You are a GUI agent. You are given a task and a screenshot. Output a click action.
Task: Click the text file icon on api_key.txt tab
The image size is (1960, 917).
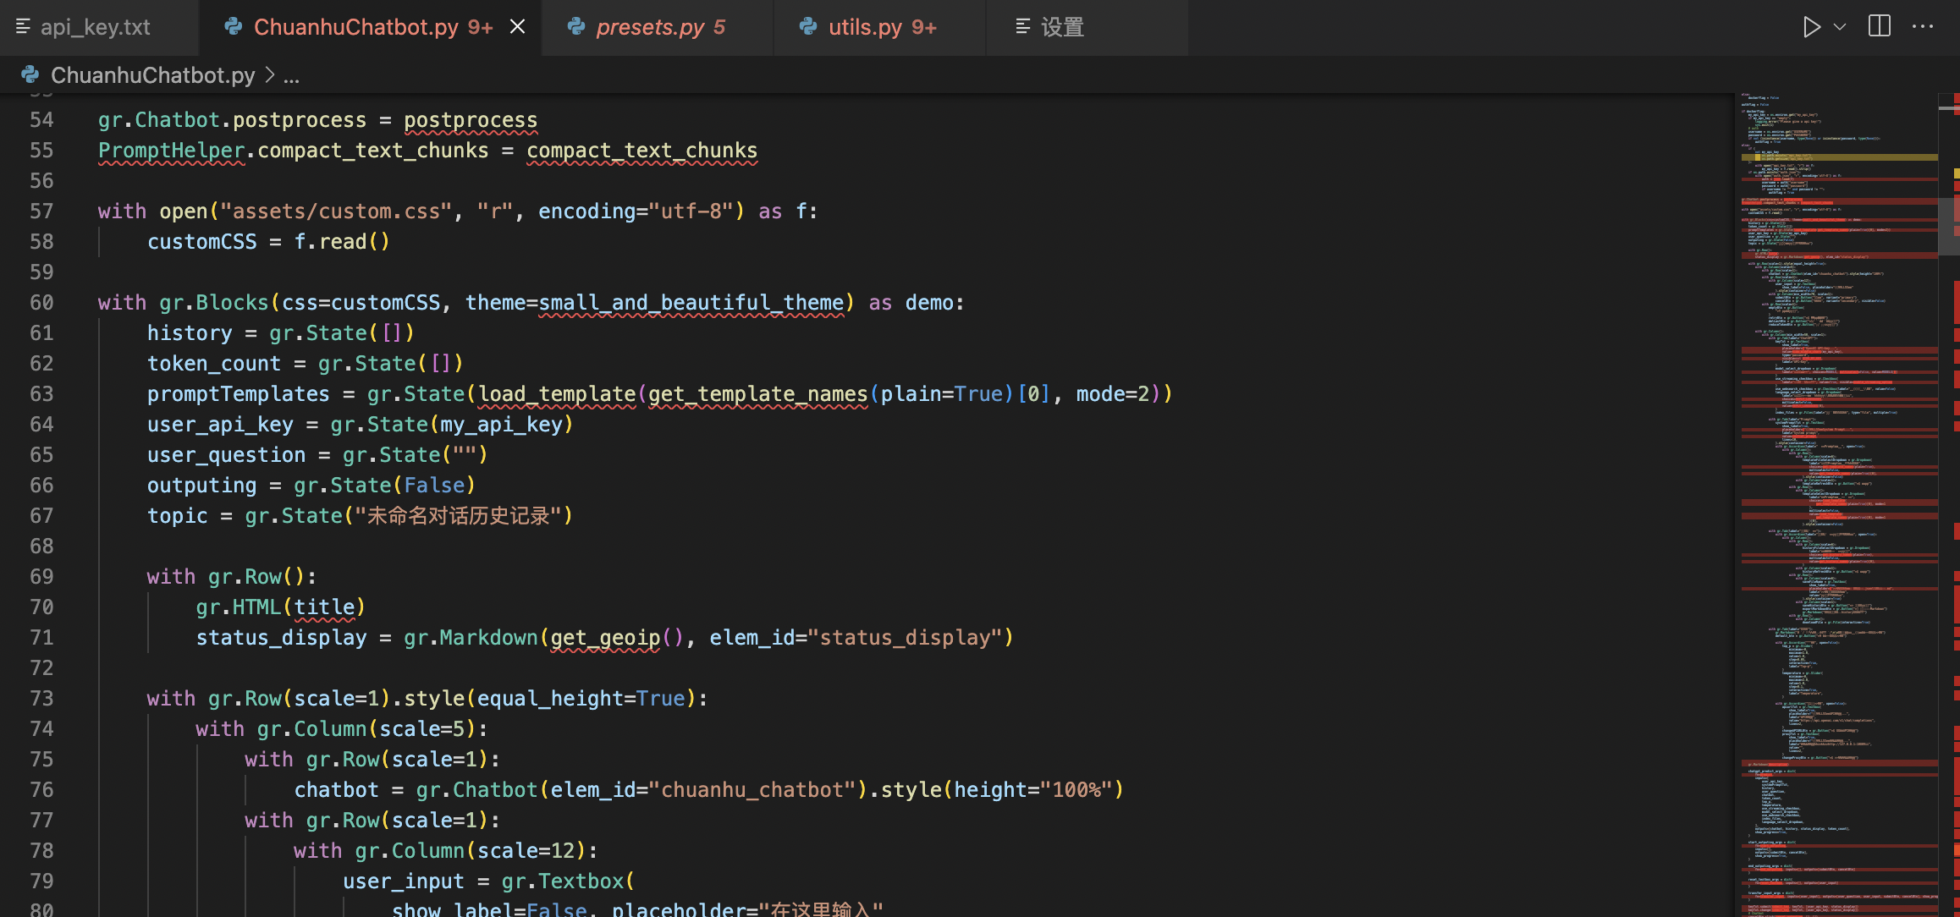pyautogui.click(x=23, y=27)
